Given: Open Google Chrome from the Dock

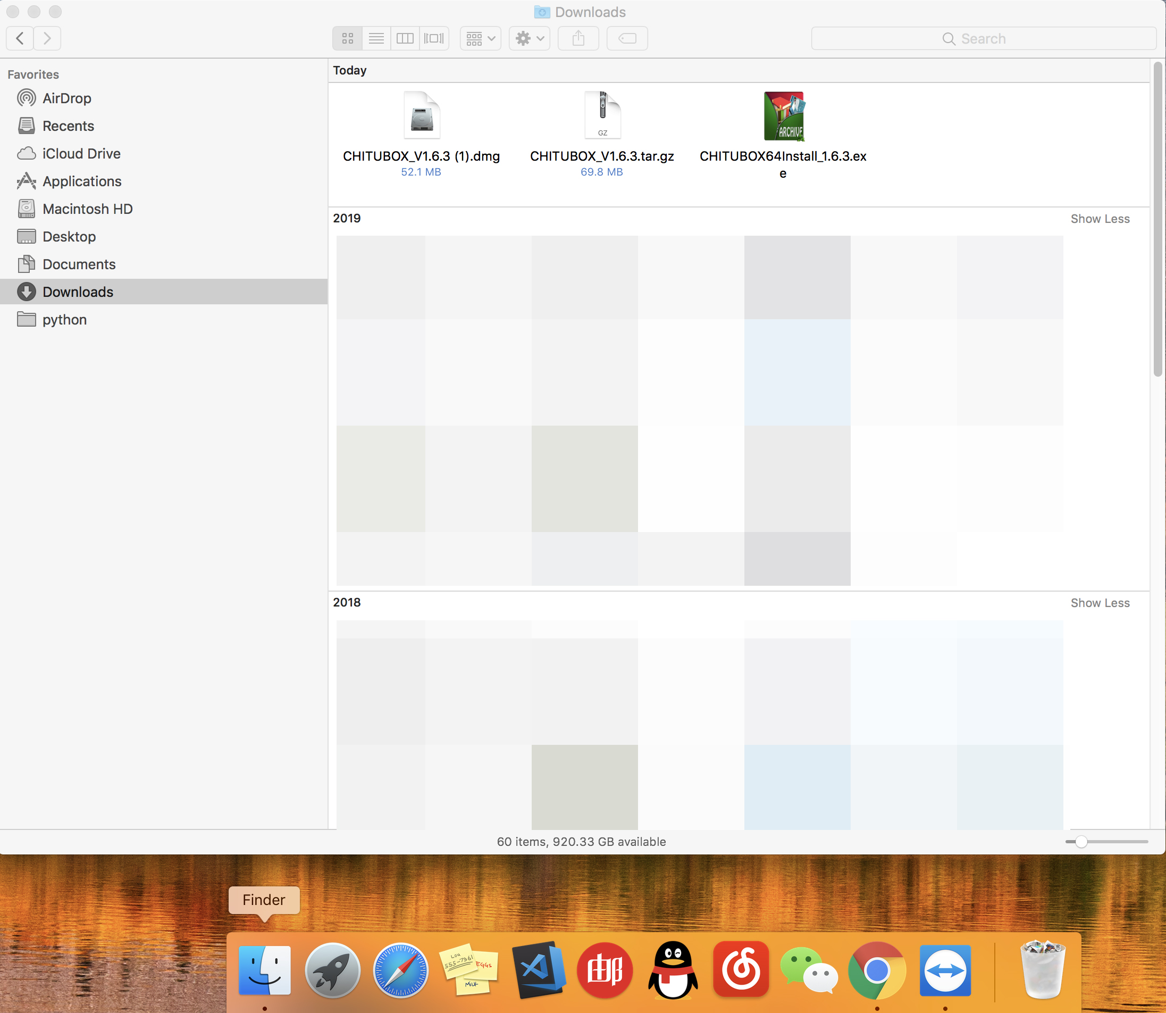Looking at the screenshot, I should pos(877,970).
